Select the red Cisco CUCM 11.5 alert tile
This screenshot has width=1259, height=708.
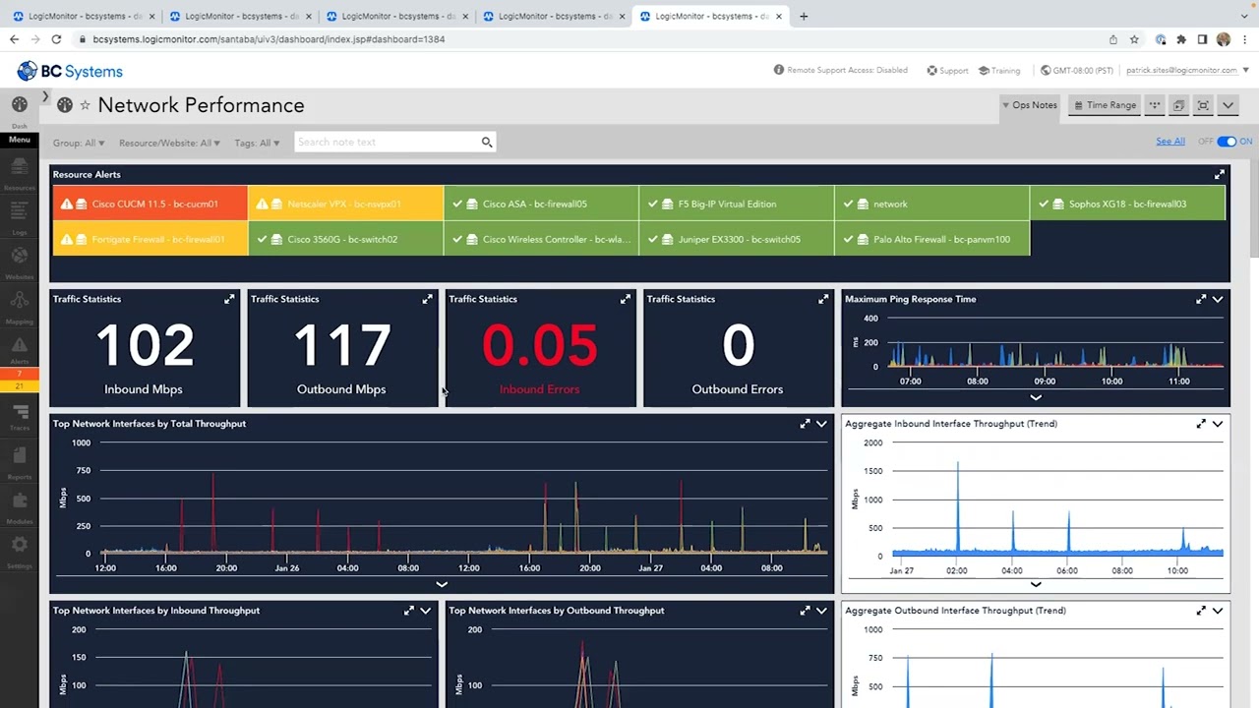[x=150, y=204]
